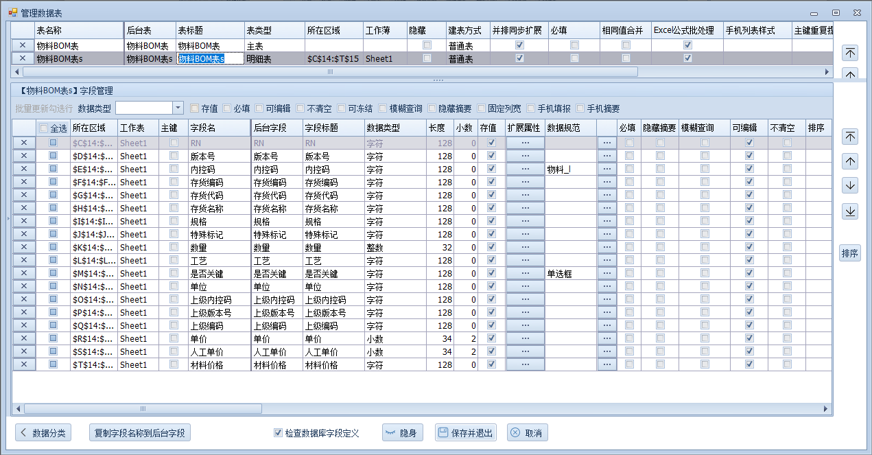Toggle 检查数据库字段定义 checkbox
Image resolution: width=872 pixels, height=455 pixels.
(278, 433)
